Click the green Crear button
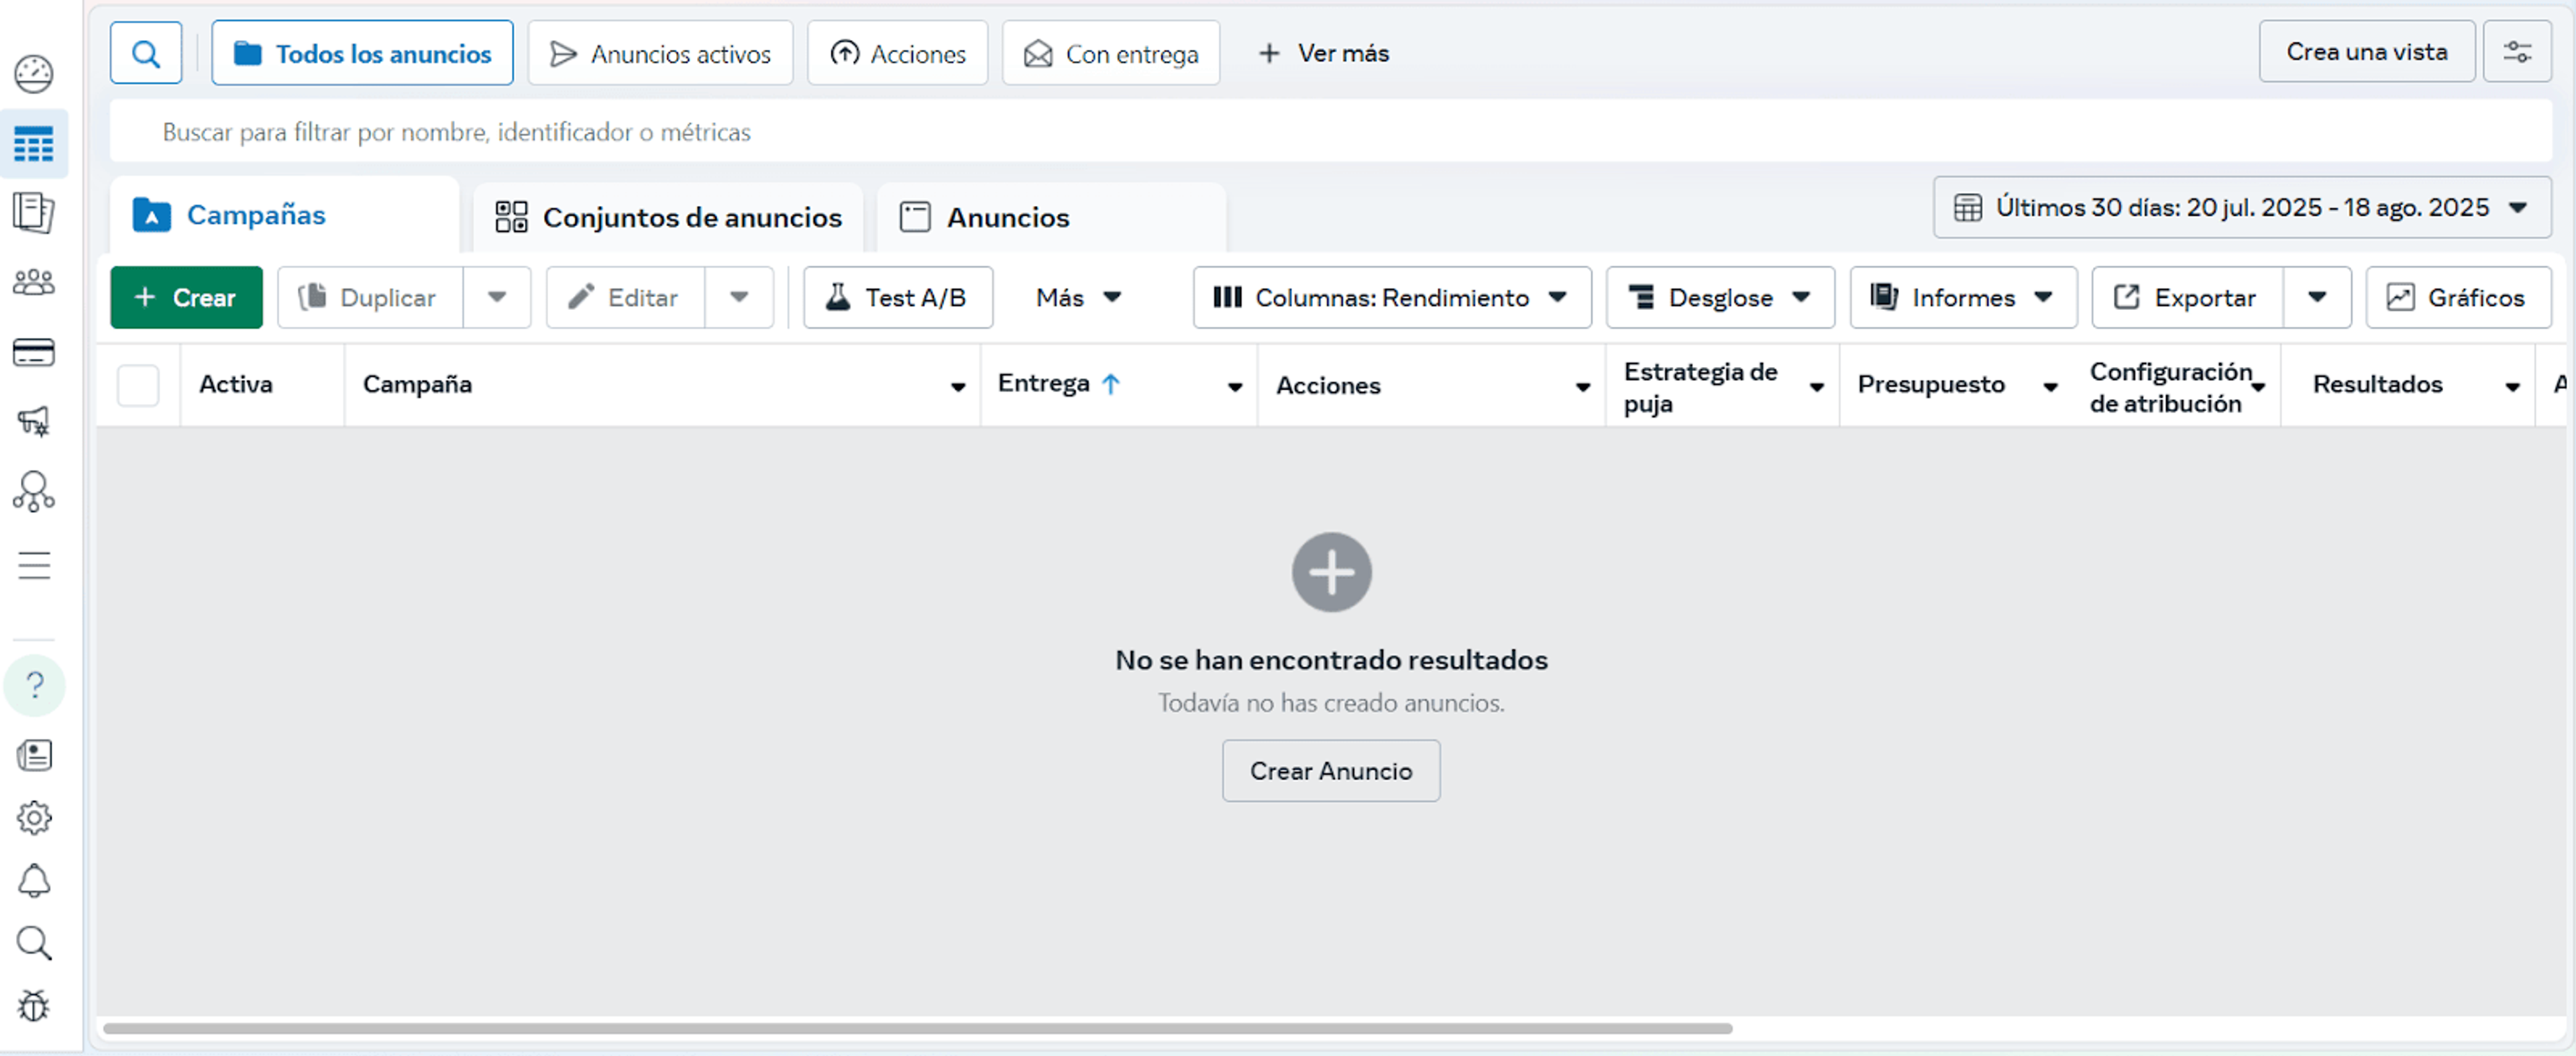Viewport: 2576px width, 1056px height. (x=186, y=298)
